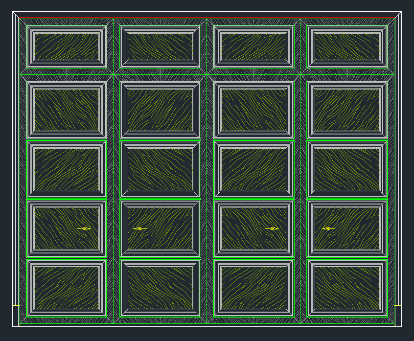Image resolution: width=414 pixels, height=341 pixels.
Task: Pick the top-row panel in the second column
Action: coord(161,46)
